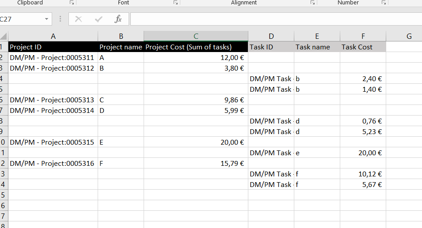Open the Number format dialog launcher
422x228 pixels.
pyautogui.click(x=384, y=3)
